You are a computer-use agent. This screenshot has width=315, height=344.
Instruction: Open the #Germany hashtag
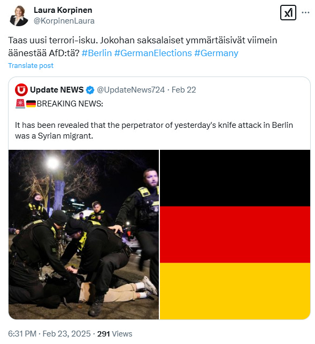click(216, 53)
